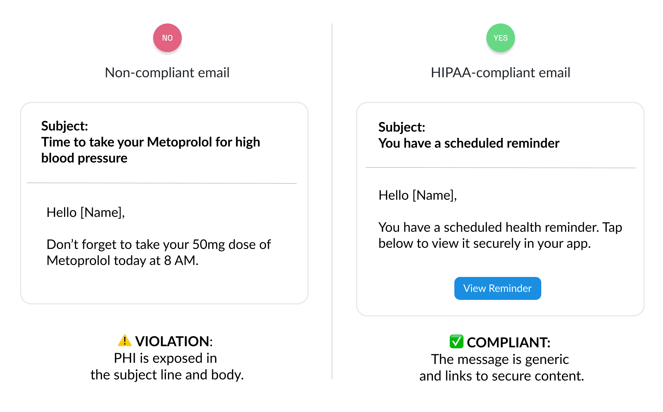Click "Hello [Name]," in the non-compliant email

pyautogui.click(x=86, y=212)
